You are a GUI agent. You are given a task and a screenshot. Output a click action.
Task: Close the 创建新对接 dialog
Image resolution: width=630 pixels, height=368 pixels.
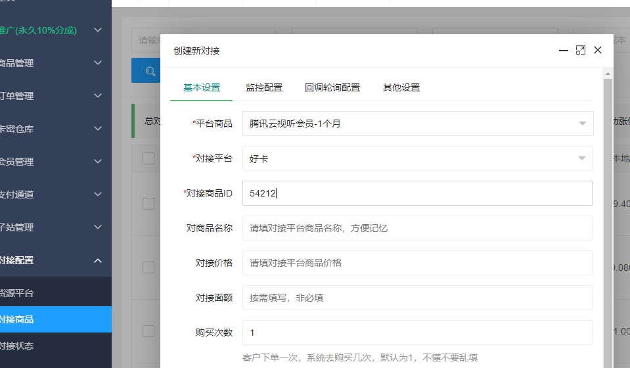(598, 50)
